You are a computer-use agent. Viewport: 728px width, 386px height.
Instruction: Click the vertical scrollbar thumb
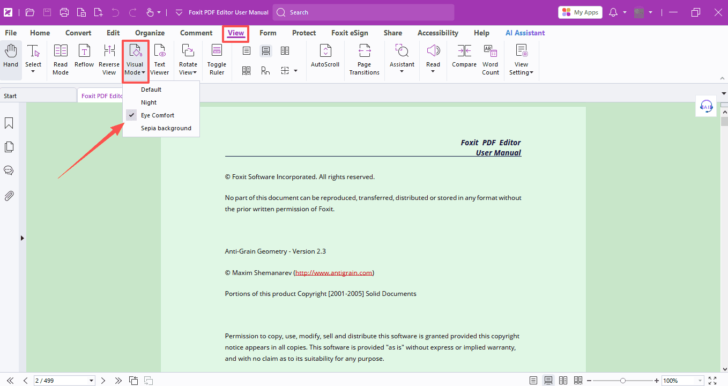click(724, 121)
